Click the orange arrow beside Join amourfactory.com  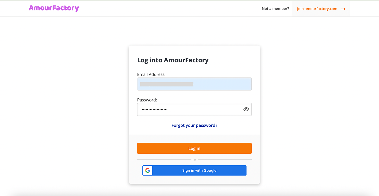tap(343, 8)
